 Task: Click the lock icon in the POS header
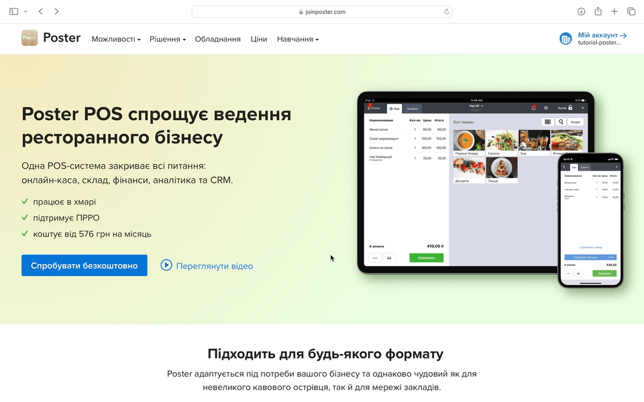point(572,108)
